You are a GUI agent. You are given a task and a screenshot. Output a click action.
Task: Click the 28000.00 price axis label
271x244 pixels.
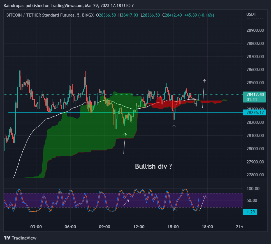click(255, 149)
